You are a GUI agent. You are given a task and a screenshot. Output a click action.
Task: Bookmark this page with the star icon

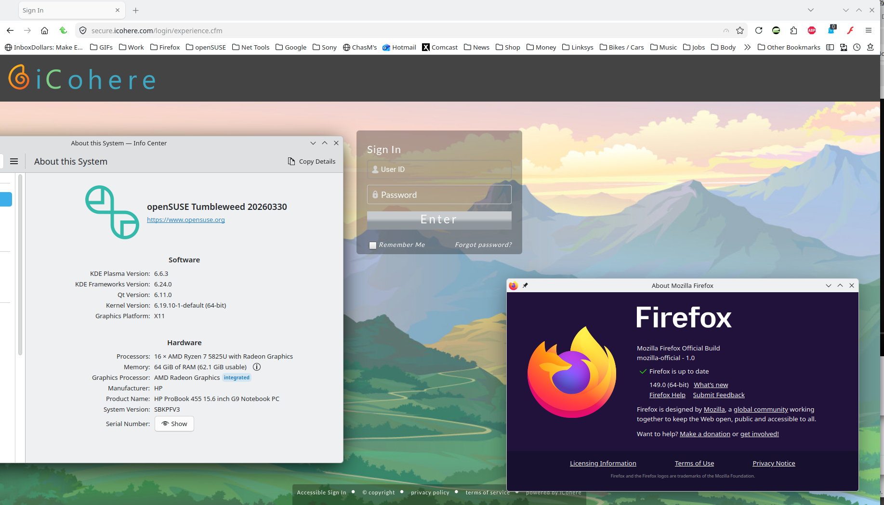point(740,30)
